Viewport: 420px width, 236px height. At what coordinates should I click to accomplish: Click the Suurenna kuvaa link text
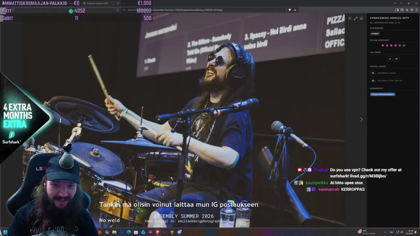click(387, 73)
